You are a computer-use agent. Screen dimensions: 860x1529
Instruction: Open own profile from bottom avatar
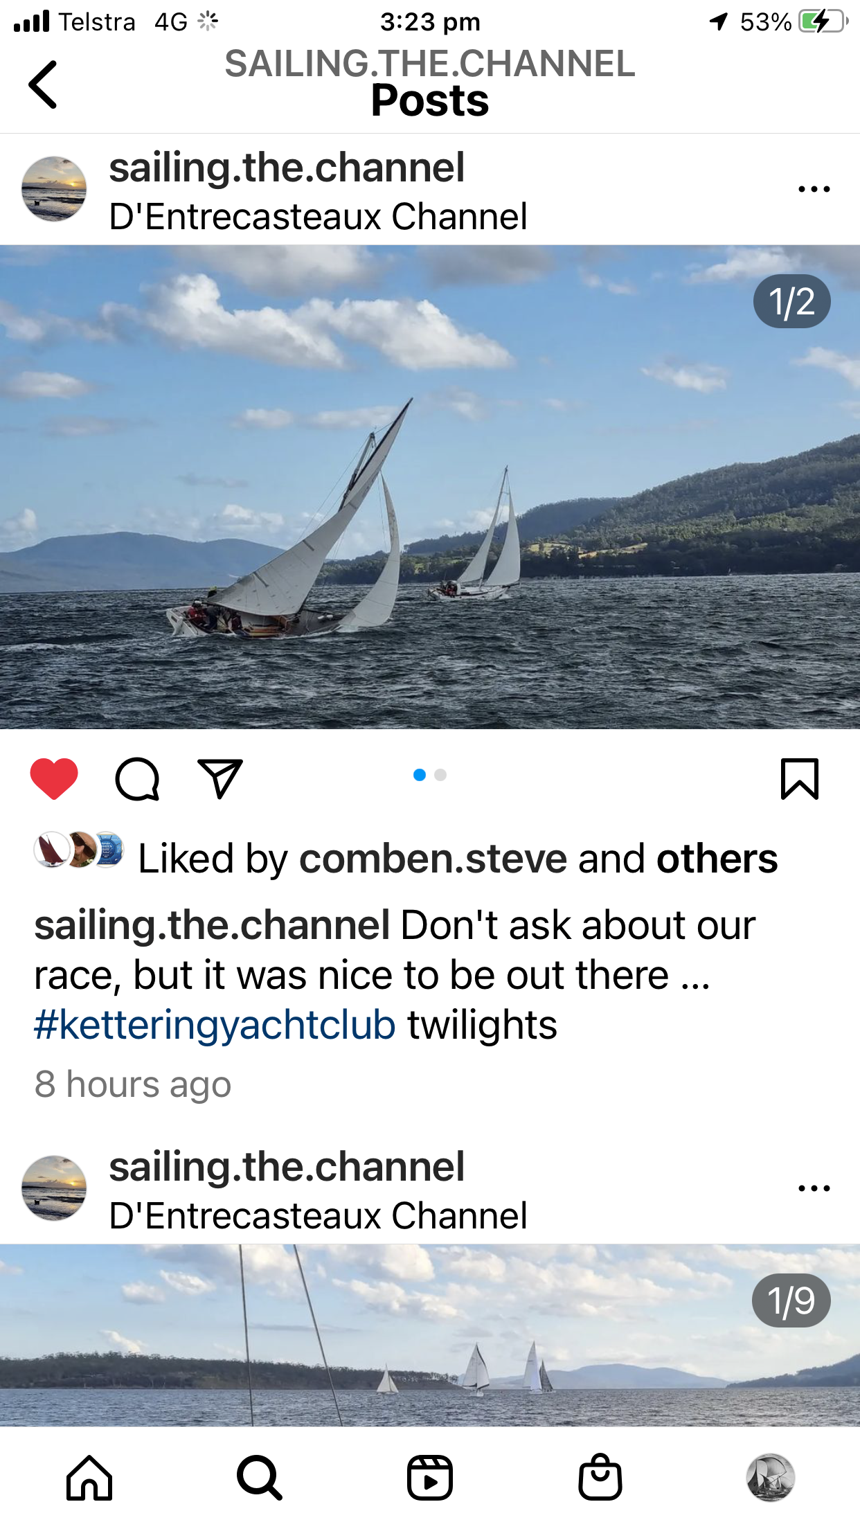(770, 1477)
